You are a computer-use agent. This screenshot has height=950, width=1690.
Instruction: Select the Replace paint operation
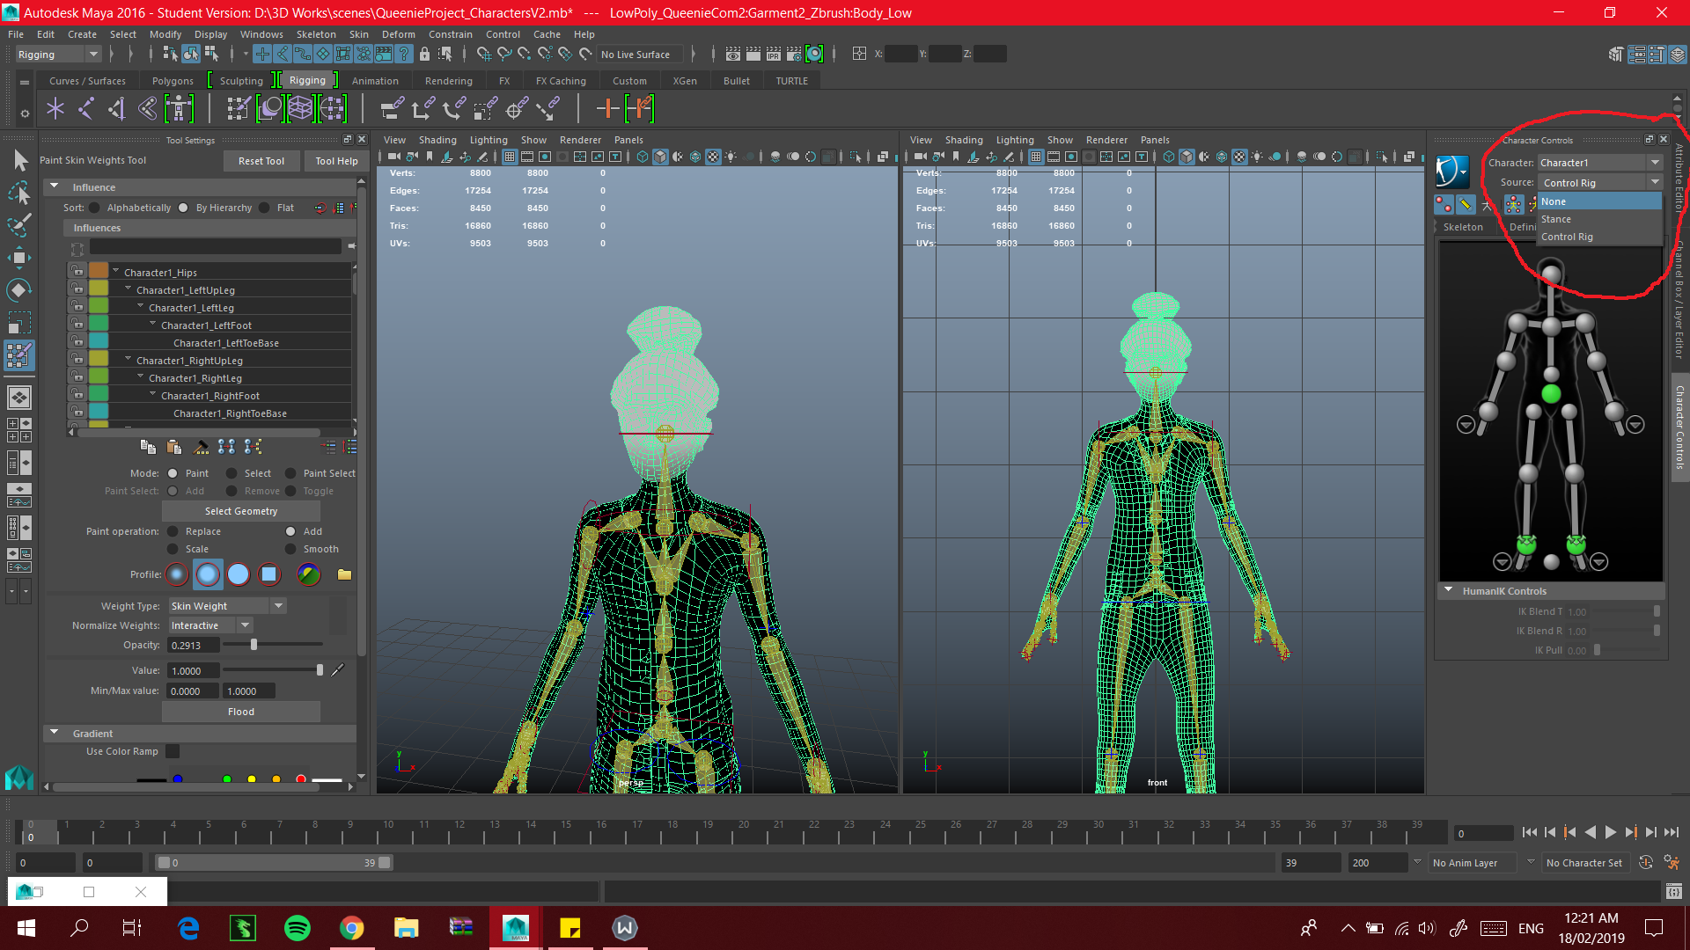[173, 531]
